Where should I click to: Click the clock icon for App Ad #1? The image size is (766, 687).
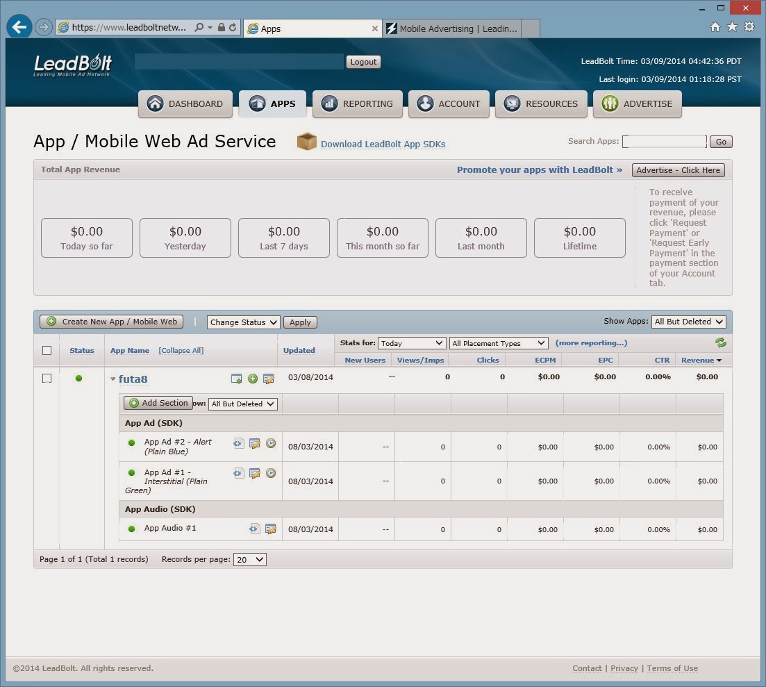tap(271, 473)
